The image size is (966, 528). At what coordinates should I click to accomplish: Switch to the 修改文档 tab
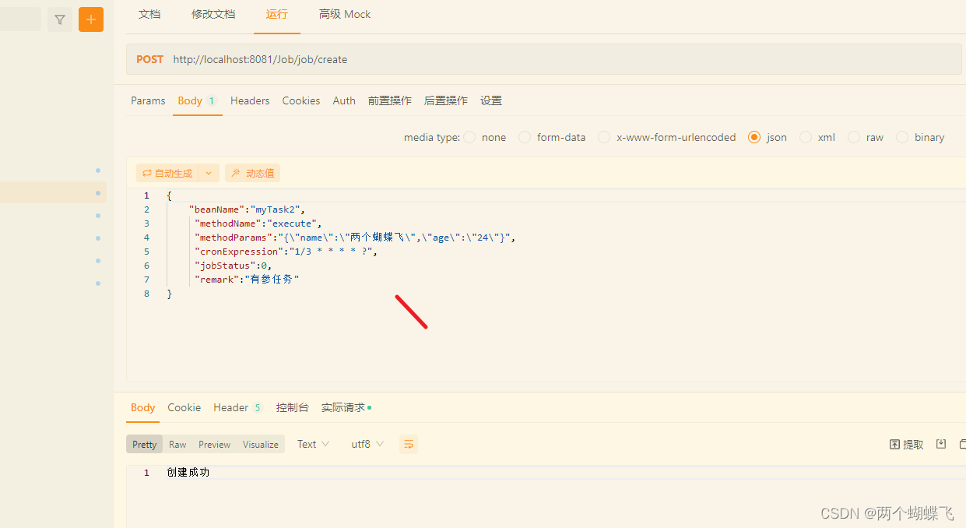(x=213, y=14)
